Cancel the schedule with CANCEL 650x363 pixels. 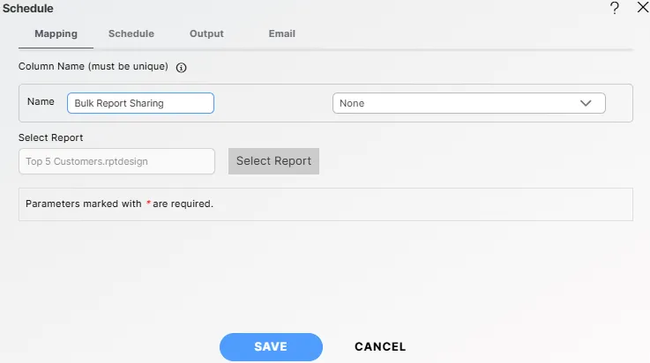point(380,347)
